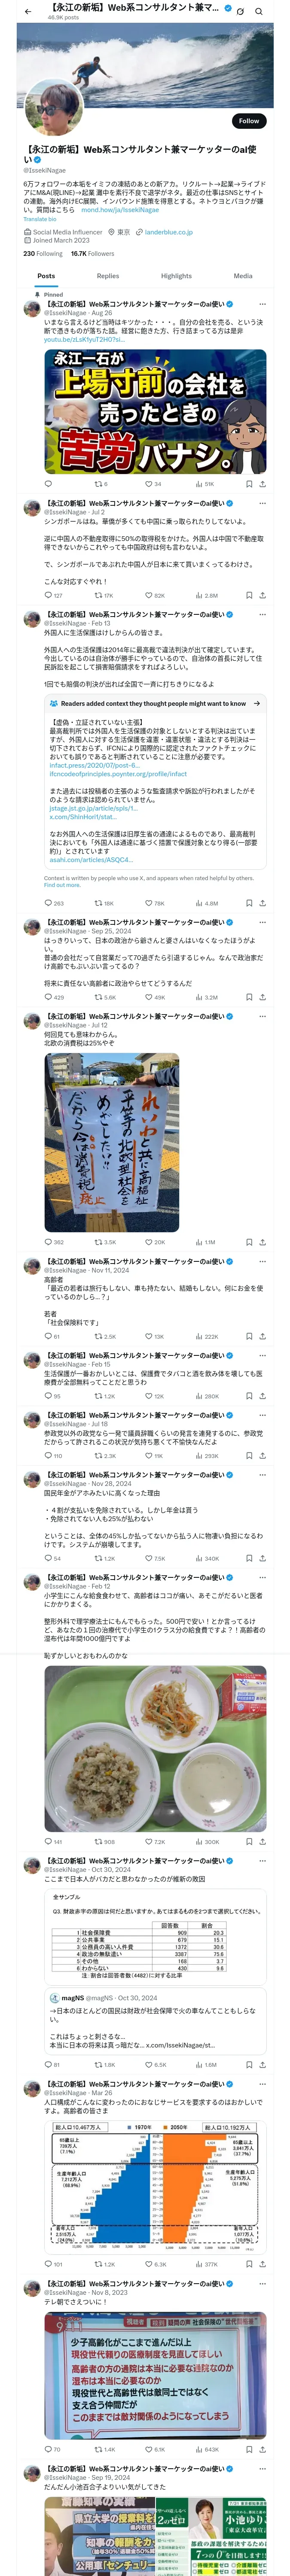Go back using the header arrow

pyautogui.click(x=28, y=11)
